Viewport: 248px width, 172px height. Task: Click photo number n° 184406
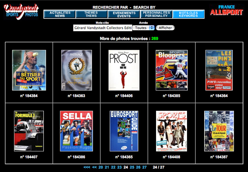(124, 96)
